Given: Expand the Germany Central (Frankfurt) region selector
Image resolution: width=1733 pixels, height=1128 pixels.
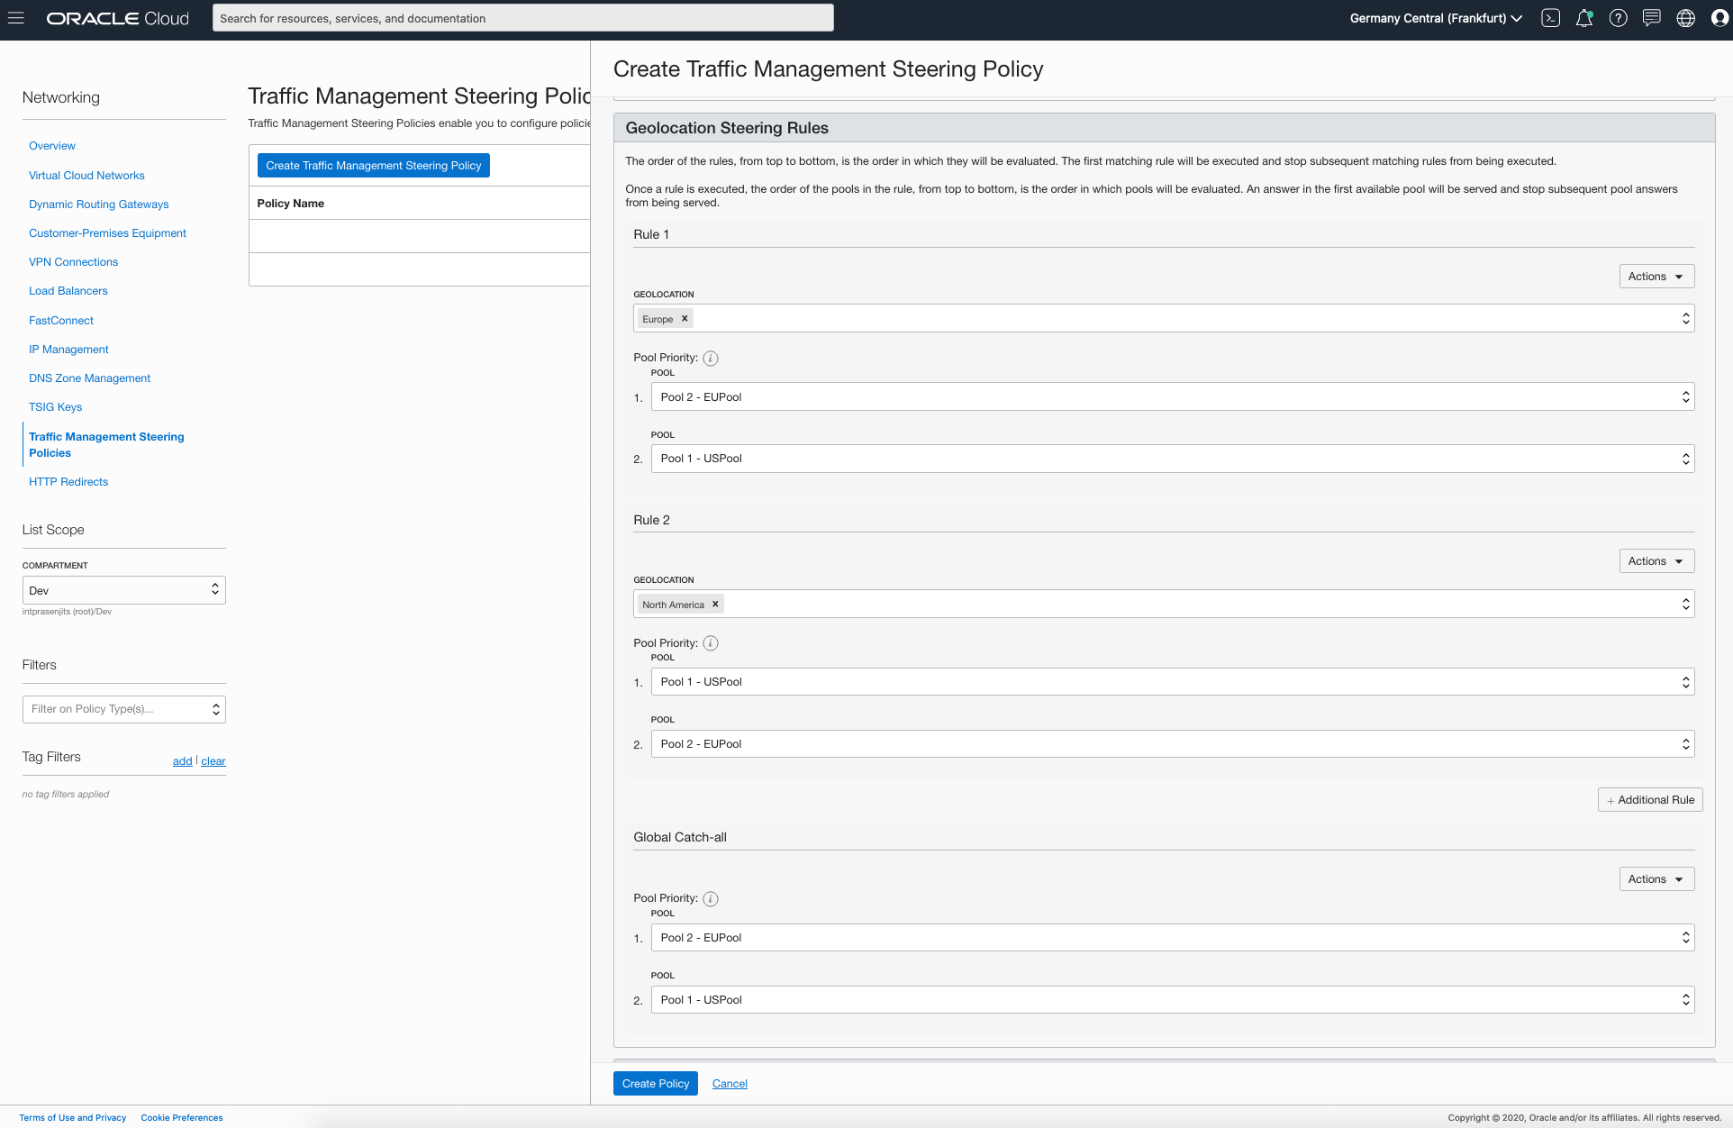Looking at the screenshot, I should tap(1435, 18).
